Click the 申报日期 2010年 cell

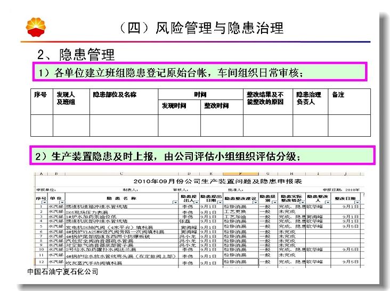(x=341, y=190)
